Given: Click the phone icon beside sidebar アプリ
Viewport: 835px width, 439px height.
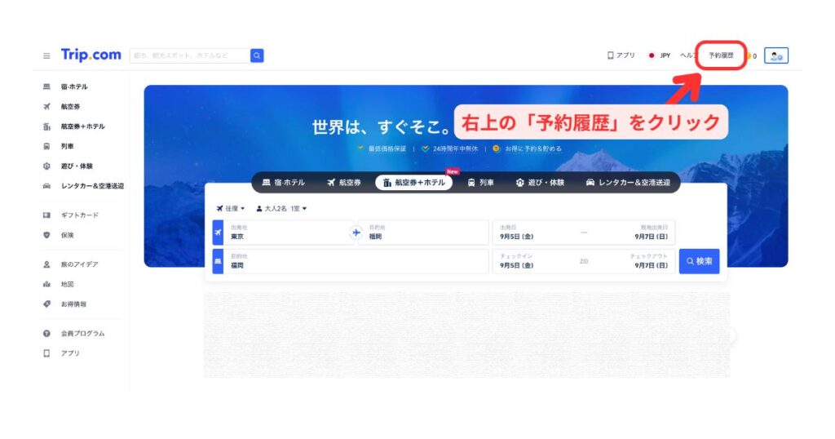Looking at the screenshot, I should click(46, 353).
